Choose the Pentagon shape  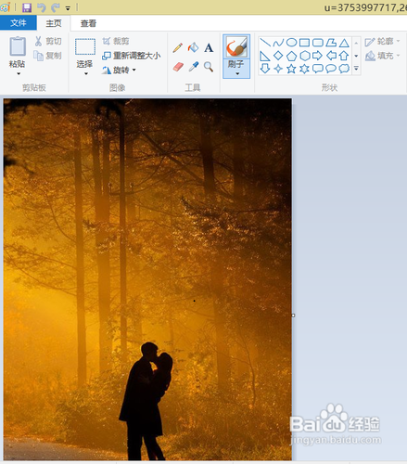(x=291, y=56)
